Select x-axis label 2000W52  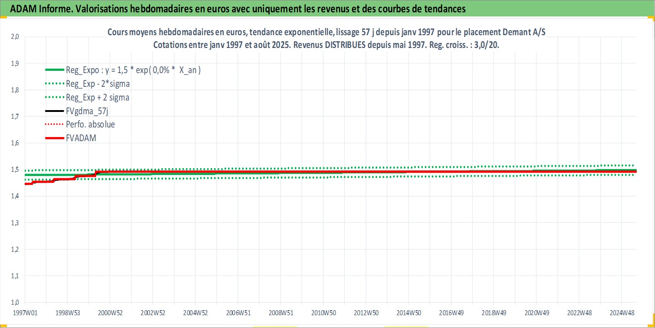click(x=110, y=313)
